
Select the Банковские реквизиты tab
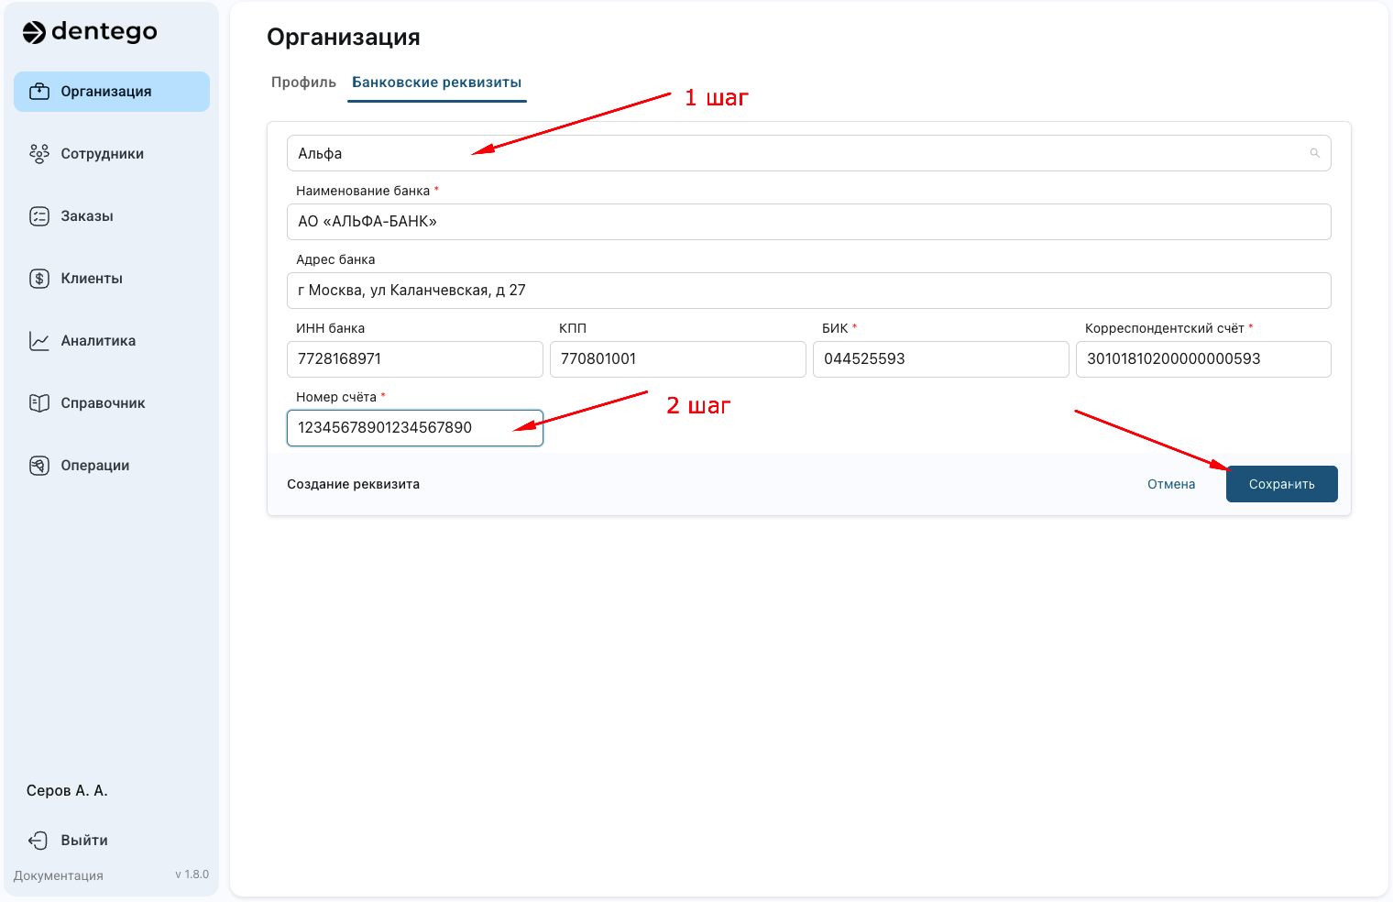coord(436,82)
